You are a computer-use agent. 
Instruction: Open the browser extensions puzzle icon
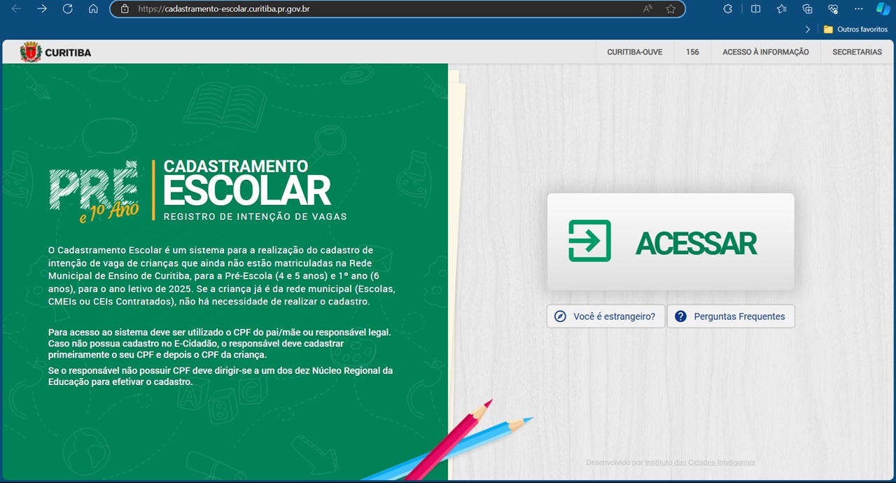[728, 9]
